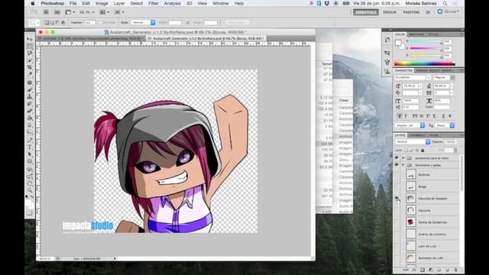Hide the 'Sombreros y gafas' group

click(x=397, y=165)
